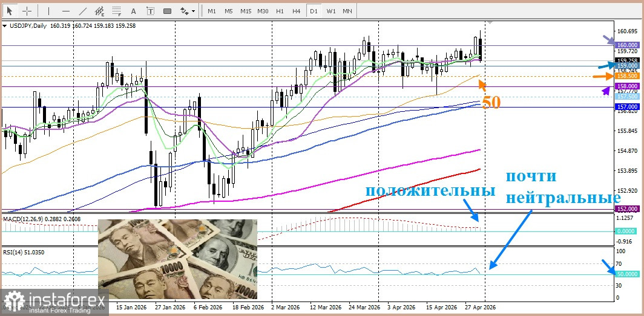This screenshot has height=316, width=644.
Task: Click the 160.695 price axis value
Action: (626, 31)
